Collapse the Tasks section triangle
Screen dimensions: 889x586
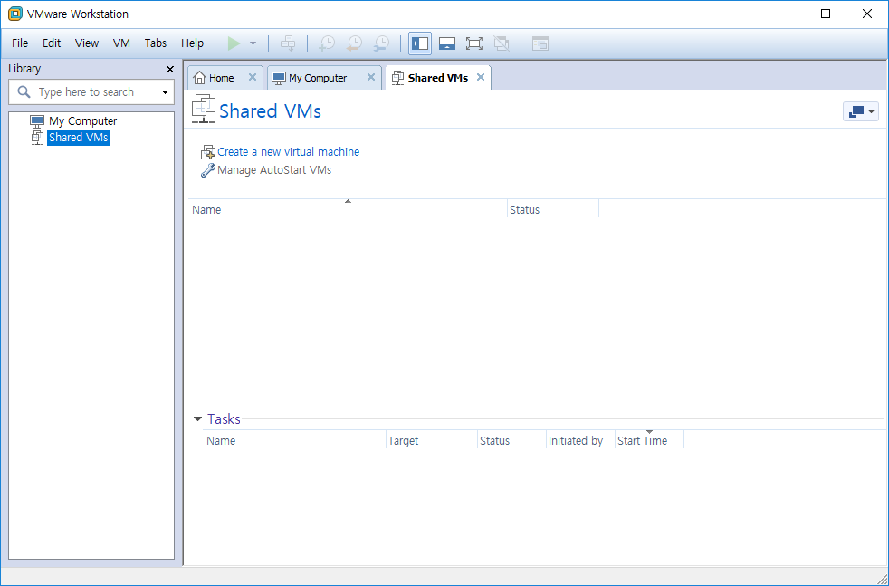[x=197, y=419]
